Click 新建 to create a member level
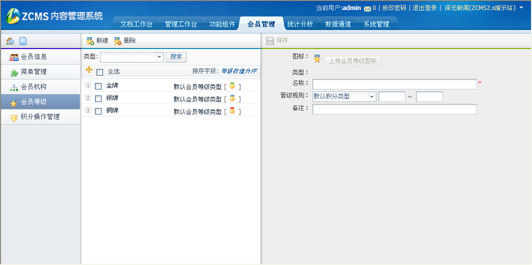Viewport: 532px width, 265px height. (97, 40)
